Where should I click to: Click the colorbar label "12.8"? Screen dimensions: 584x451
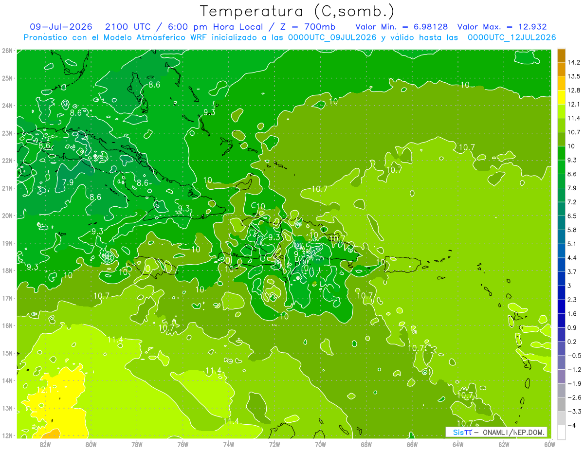click(x=574, y=90)
